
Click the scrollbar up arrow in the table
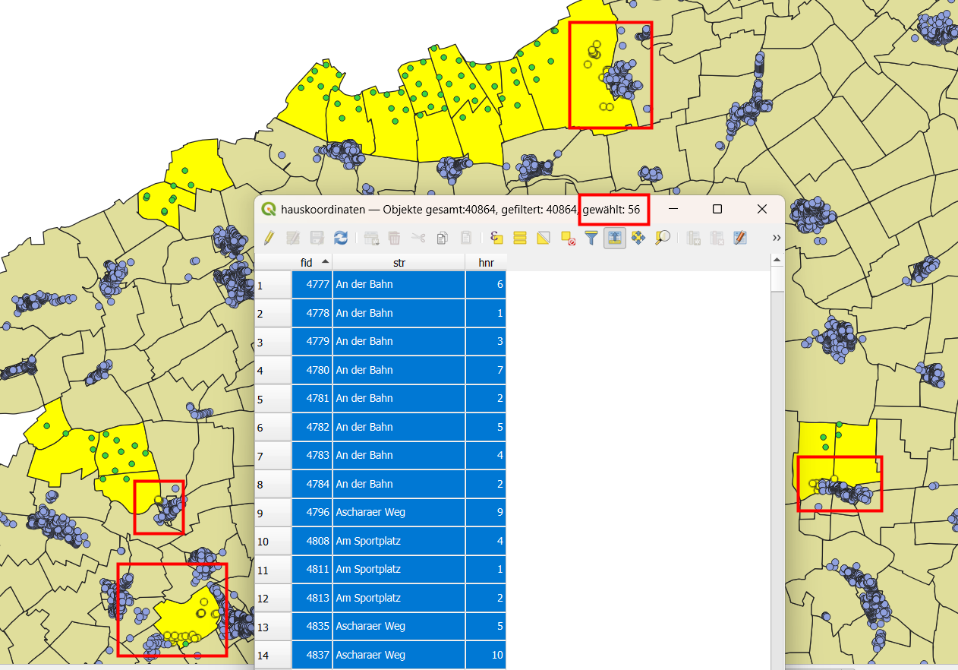(x=777, y=260)
